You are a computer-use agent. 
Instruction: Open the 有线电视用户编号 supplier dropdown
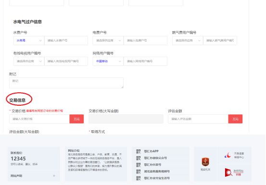pyautogui.click(x=29, y=61)
